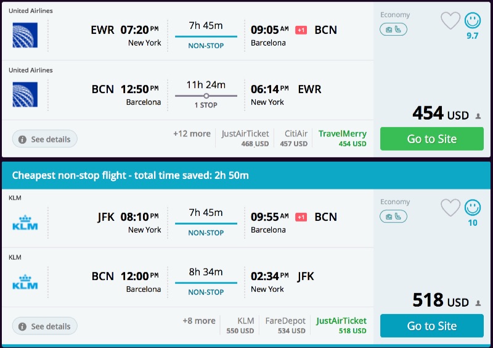This screenshot has width=493, height=348.
Task: Favorite the KLM flight with heart icon
Action: tap(450, 208)
